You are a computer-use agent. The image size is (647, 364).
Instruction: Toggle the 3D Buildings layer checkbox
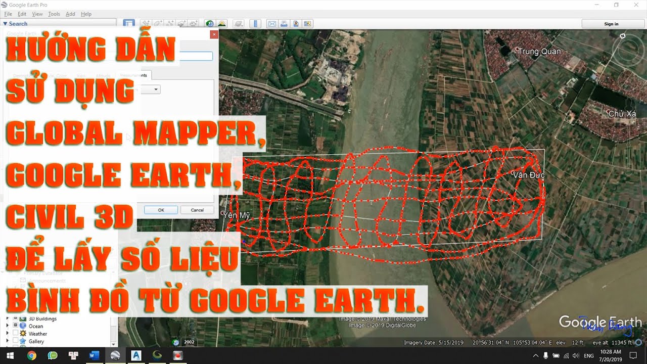pos(15,319)
